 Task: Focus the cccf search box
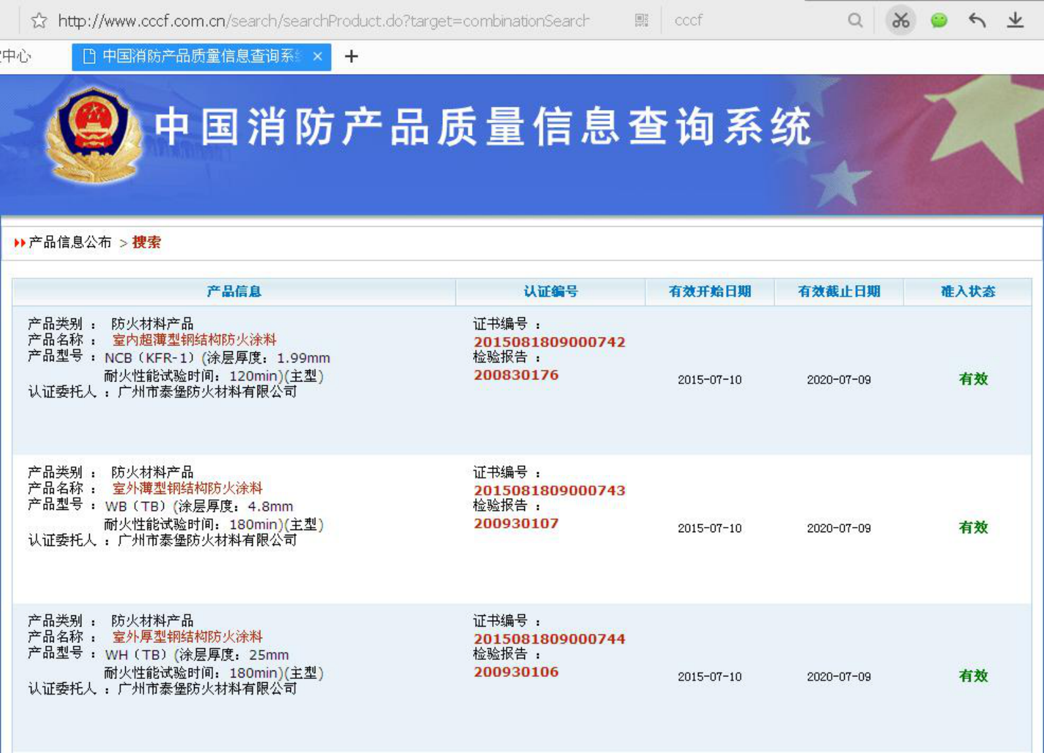pyautogui.click(x=754, y=21)
